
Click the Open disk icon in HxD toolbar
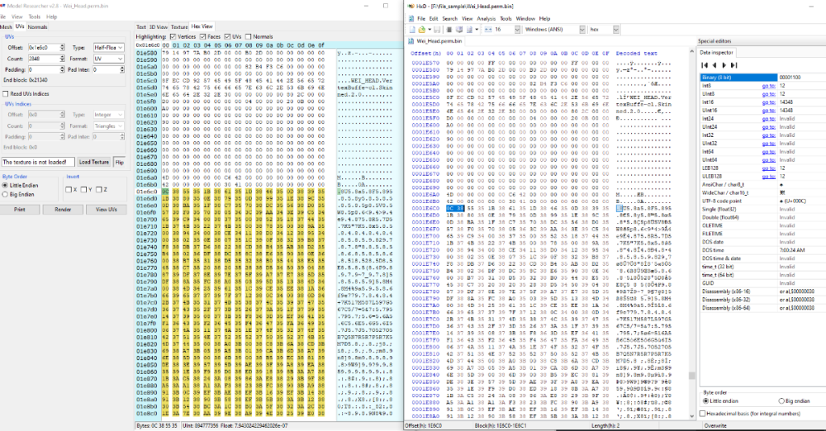pos(458,30)
